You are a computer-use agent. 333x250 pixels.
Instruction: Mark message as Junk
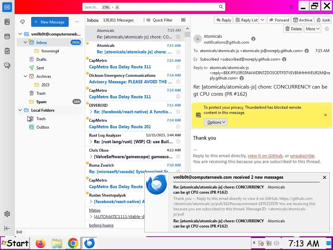[323, 20]
